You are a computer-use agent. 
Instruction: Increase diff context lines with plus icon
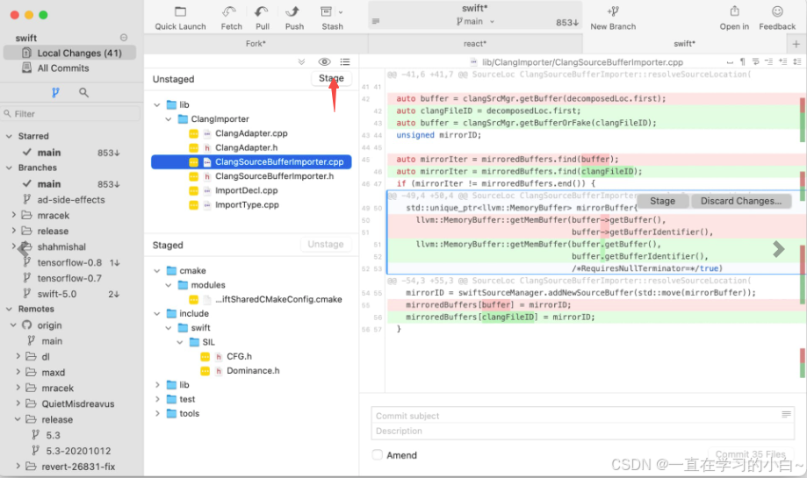[782, 62]
